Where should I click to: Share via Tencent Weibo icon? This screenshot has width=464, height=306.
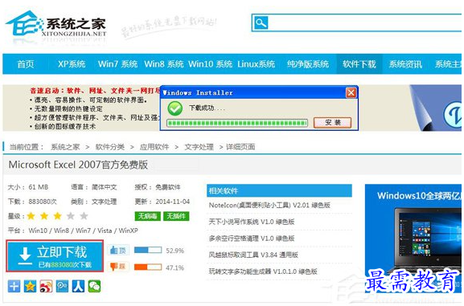click(62, 286)
